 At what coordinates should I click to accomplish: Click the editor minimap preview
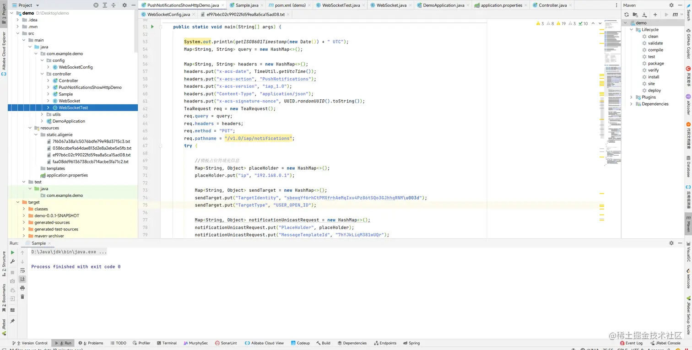612,92
